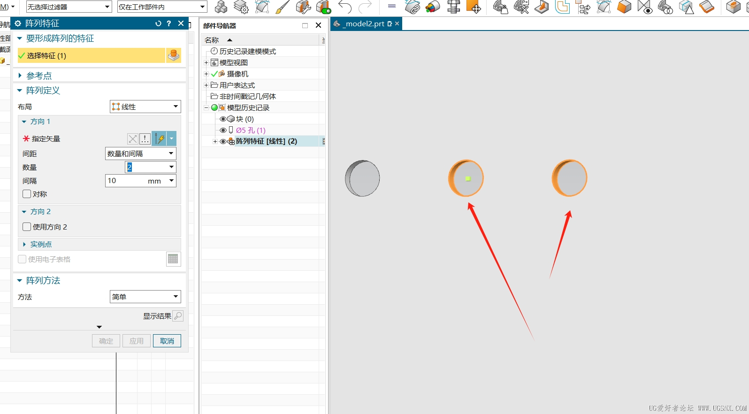Click the stacked cubes assembly icon in toolbar

(221, 7)
